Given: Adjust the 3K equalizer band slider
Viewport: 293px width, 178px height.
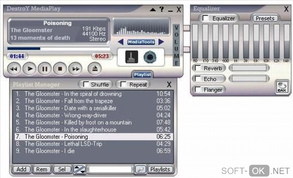Looking at the screenshot, I should [246, 41].
